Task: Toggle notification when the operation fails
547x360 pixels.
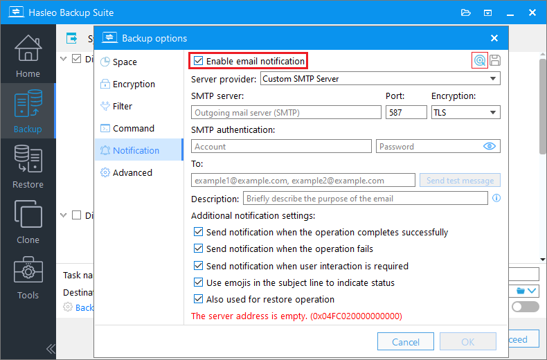Action: 198,249
